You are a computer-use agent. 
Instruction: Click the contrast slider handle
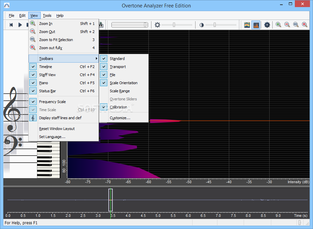[x=215, y=25]
